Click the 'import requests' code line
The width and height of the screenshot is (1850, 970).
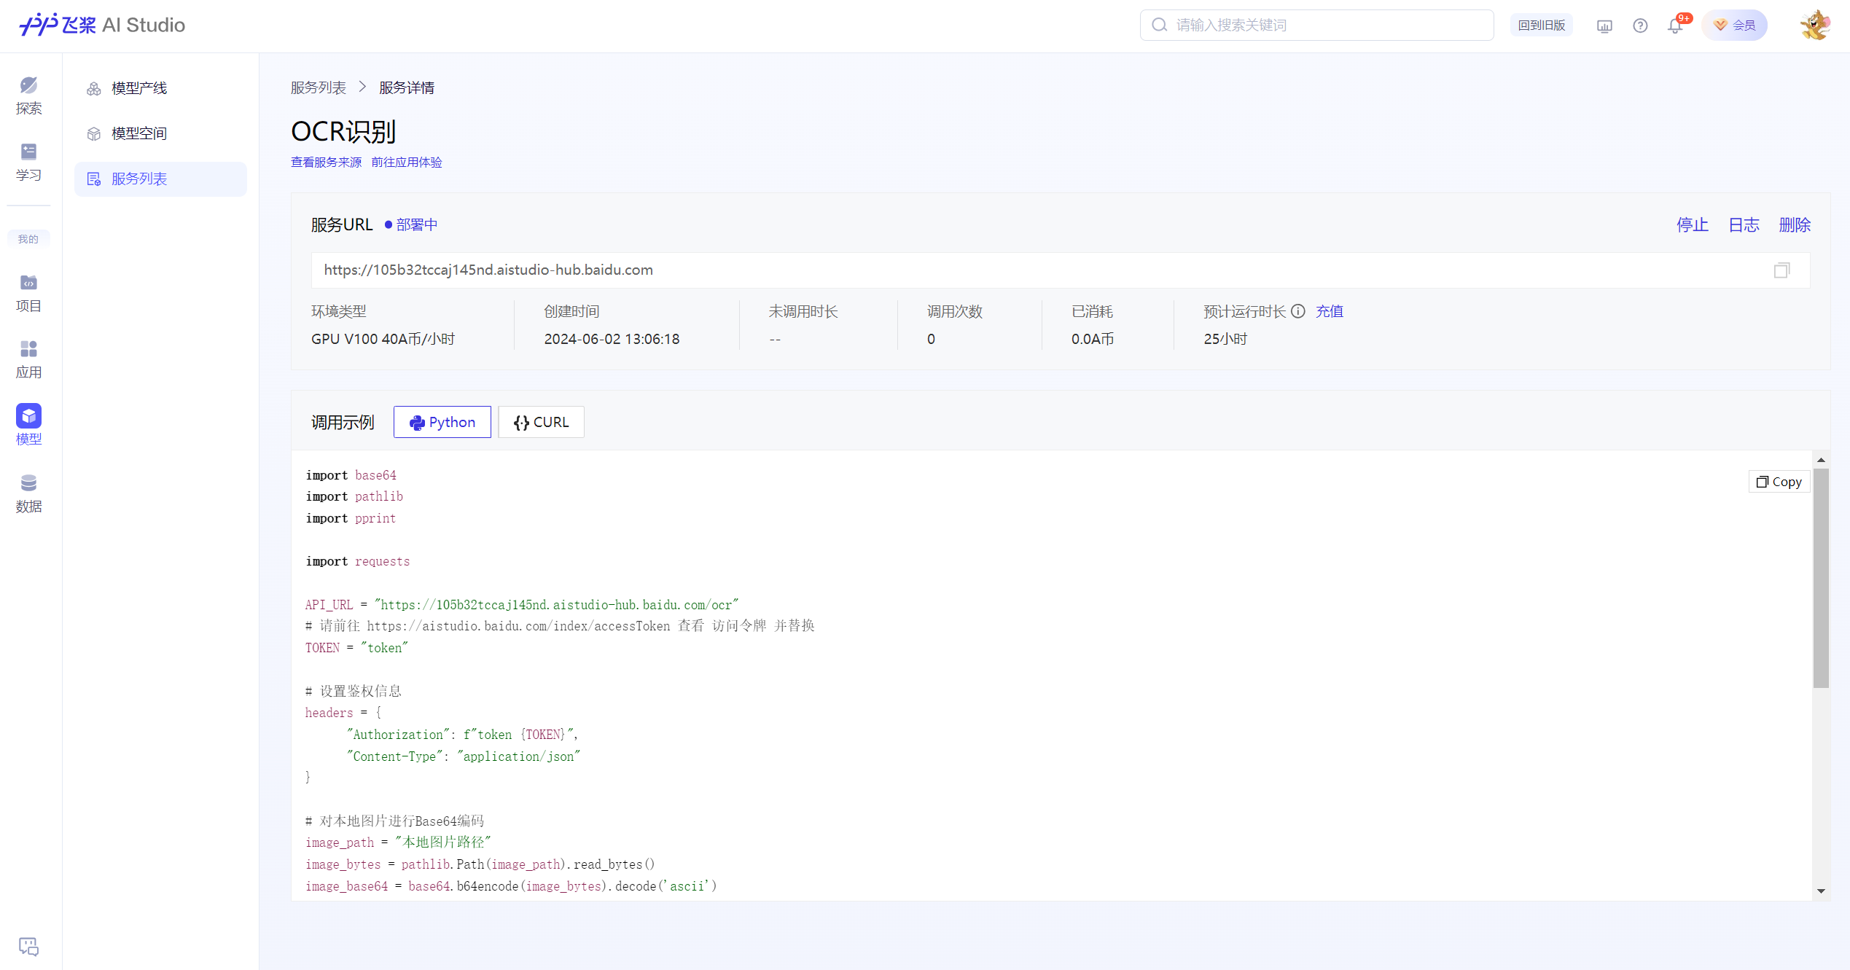[x=358, y=561]
